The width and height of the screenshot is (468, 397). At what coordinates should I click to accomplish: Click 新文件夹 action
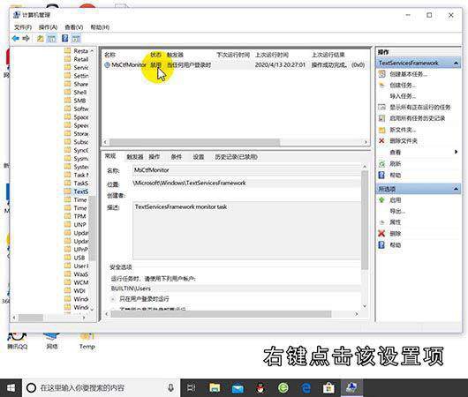pos(403,130)
